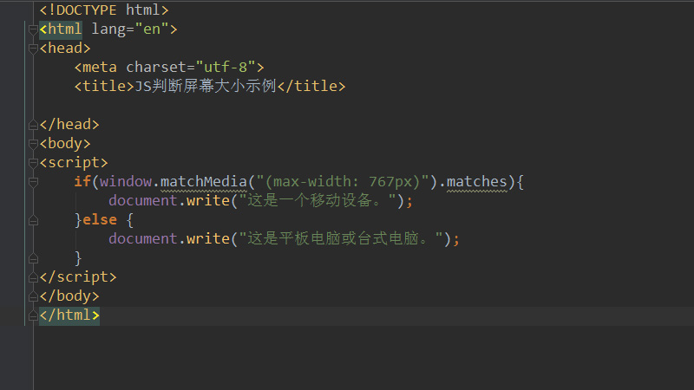Click fold marker at closing body tag
This screenshot has width=694, height=390.
click(x=33, y=296)
